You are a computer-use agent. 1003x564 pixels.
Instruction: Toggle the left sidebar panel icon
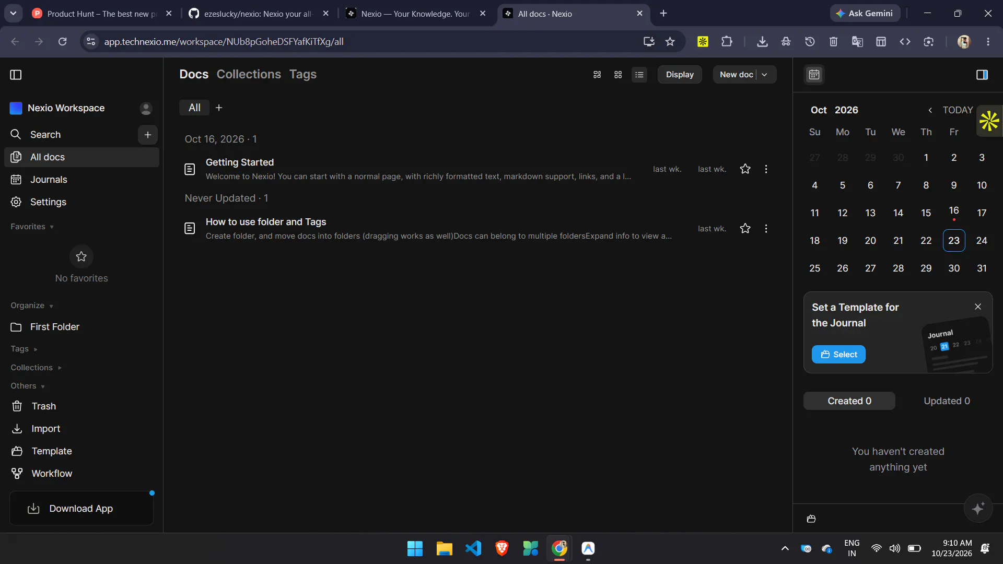pyautogui.click(x=16, y=75)
